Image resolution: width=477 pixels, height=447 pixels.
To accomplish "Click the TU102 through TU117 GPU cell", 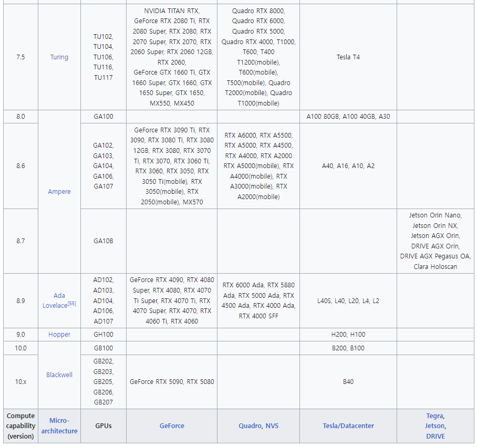I will pyautogui.click(x=103, y=57).
